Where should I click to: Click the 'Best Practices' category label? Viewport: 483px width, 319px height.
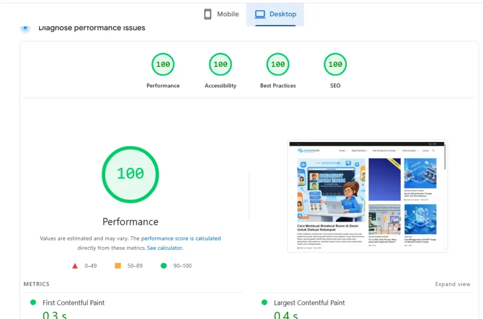pos(278,86)
